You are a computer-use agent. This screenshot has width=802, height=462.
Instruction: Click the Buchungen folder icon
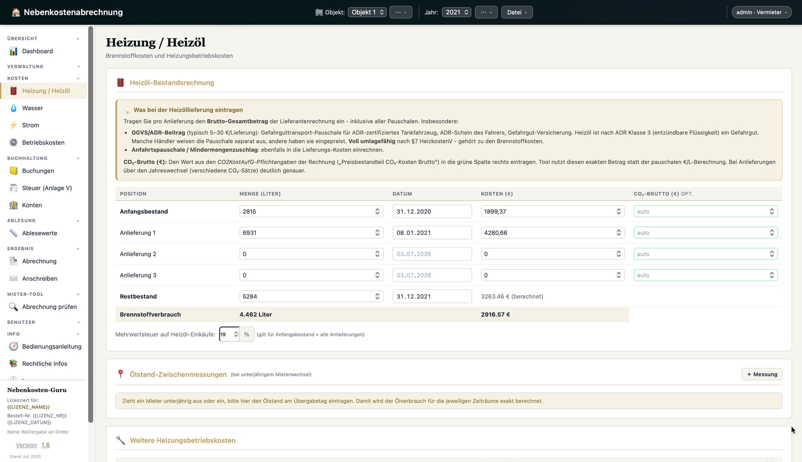point(14,171)
